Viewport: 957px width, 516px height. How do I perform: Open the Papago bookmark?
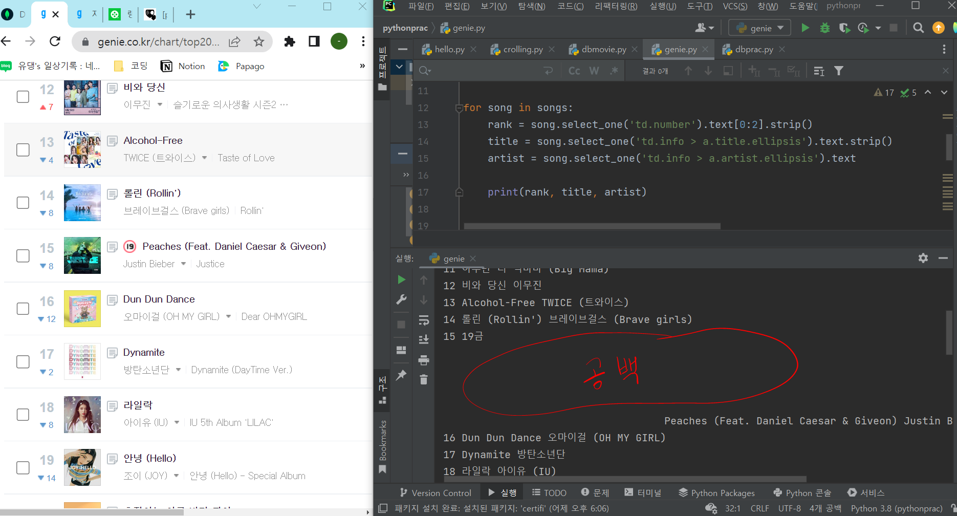click(x=241, y=66)
